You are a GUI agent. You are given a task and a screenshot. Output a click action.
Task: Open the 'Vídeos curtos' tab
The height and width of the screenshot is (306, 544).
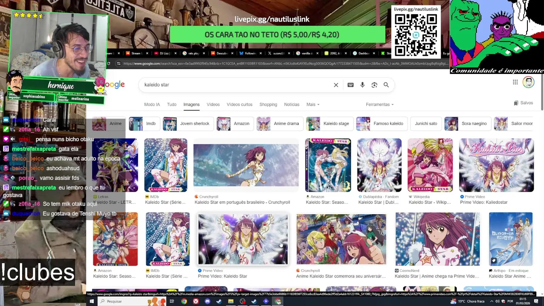[x=239, y=105]
